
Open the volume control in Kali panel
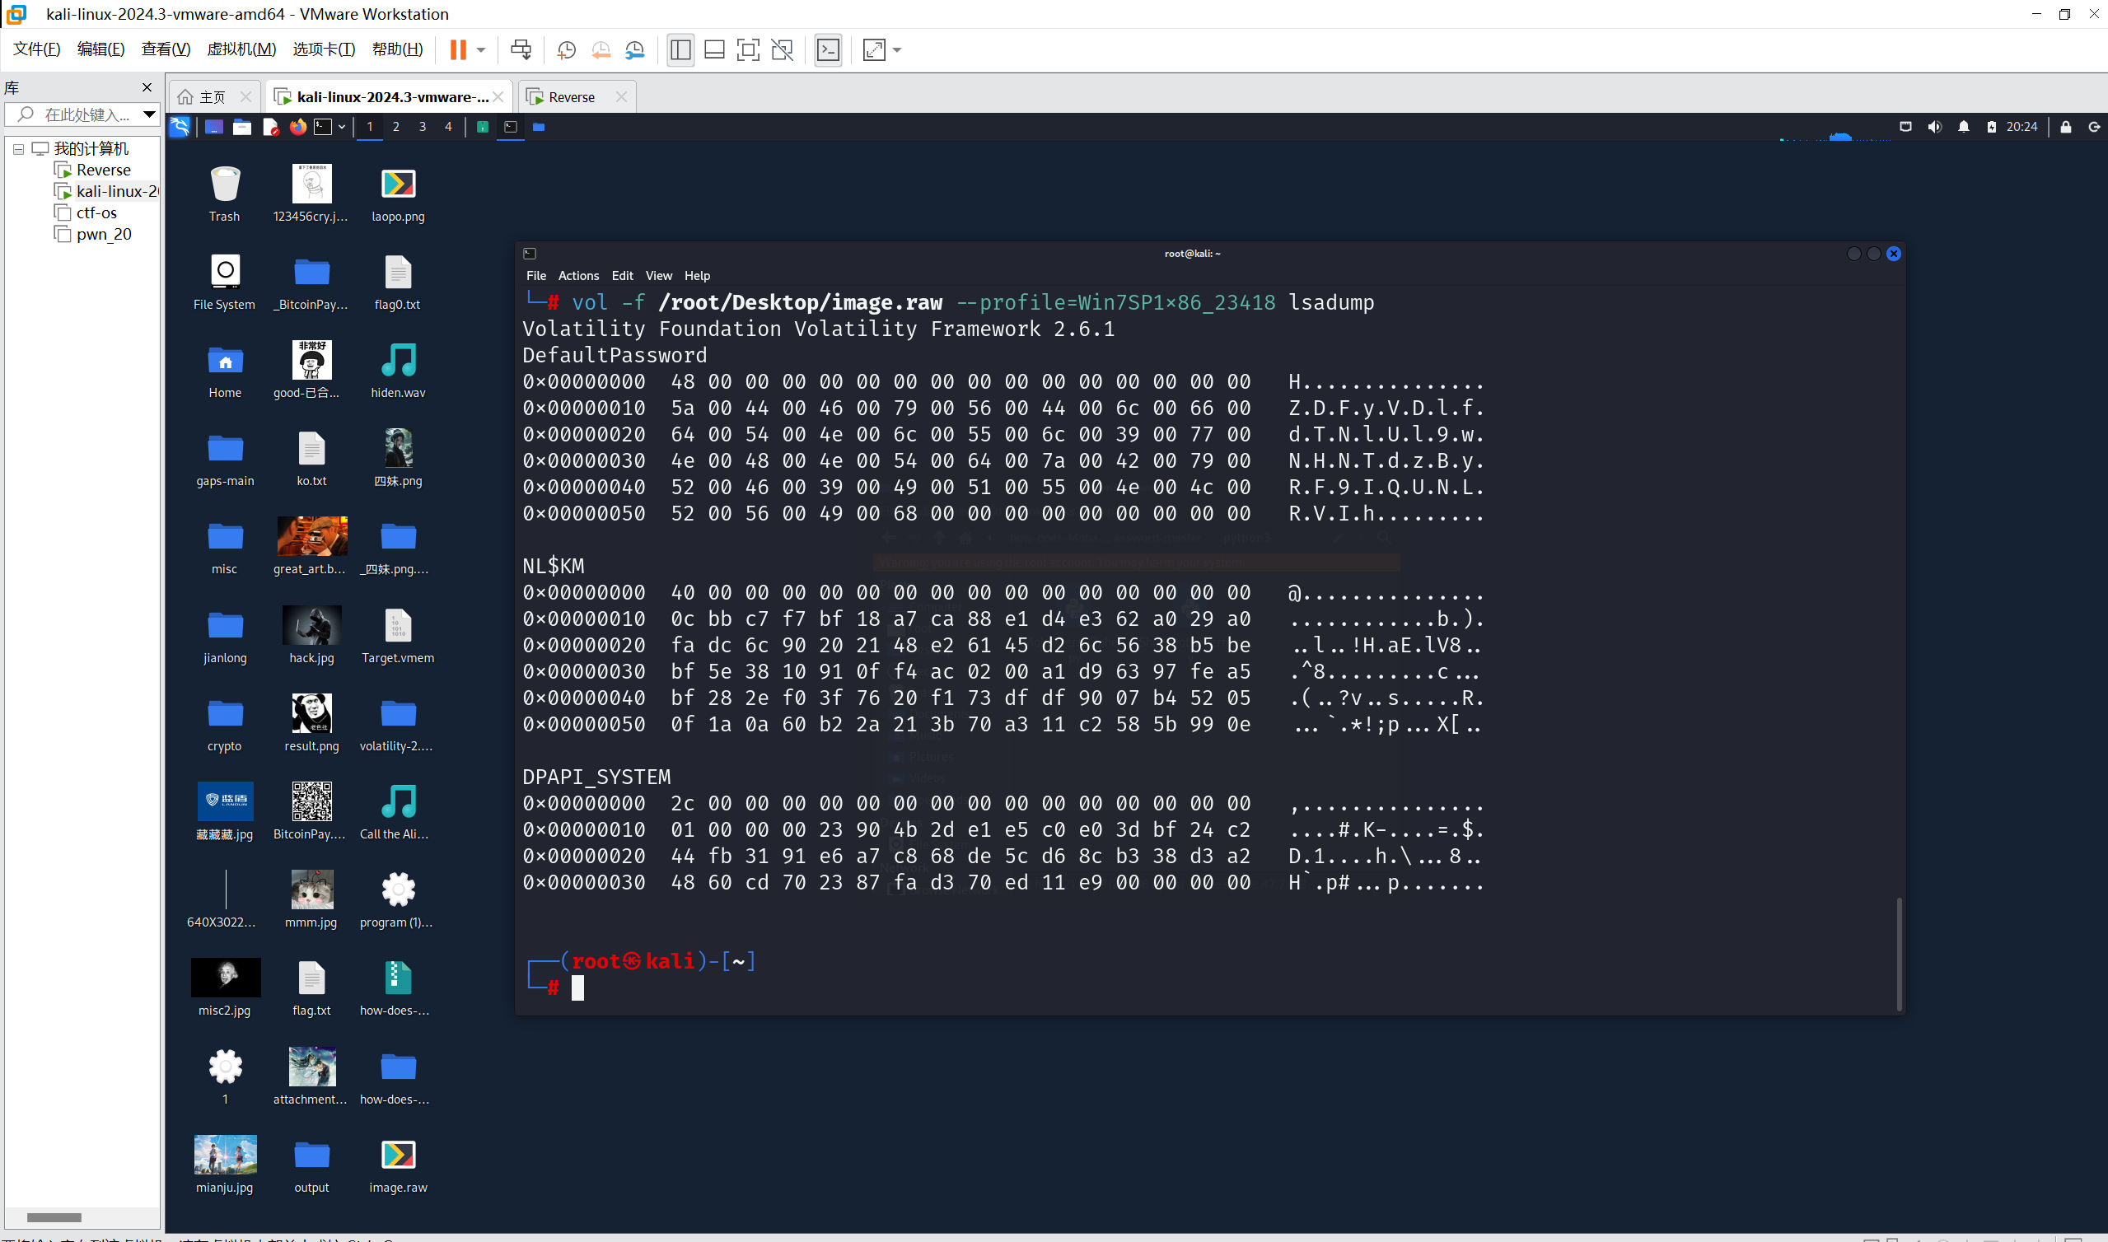[1934, 126]
